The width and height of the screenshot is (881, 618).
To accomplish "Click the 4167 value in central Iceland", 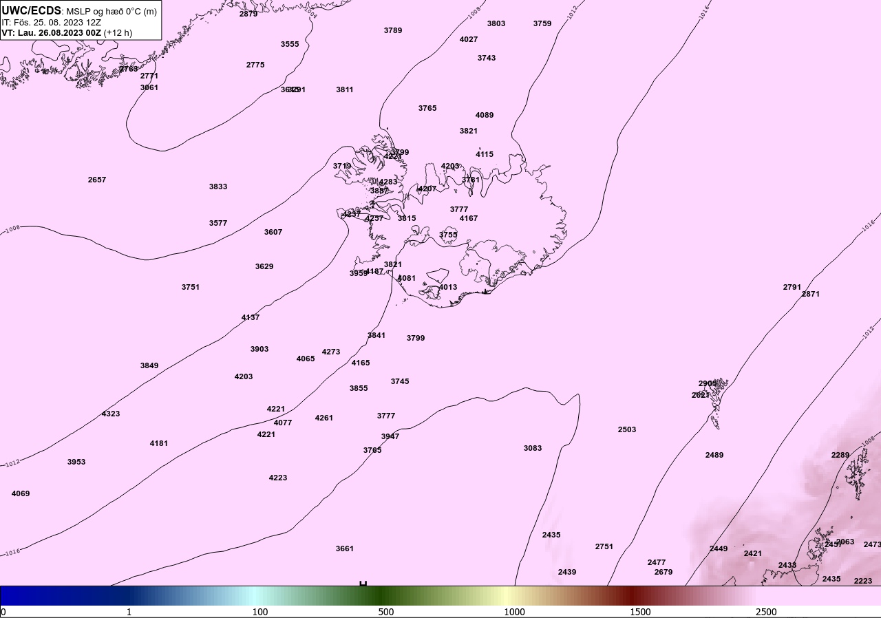I will coord(469,218).
